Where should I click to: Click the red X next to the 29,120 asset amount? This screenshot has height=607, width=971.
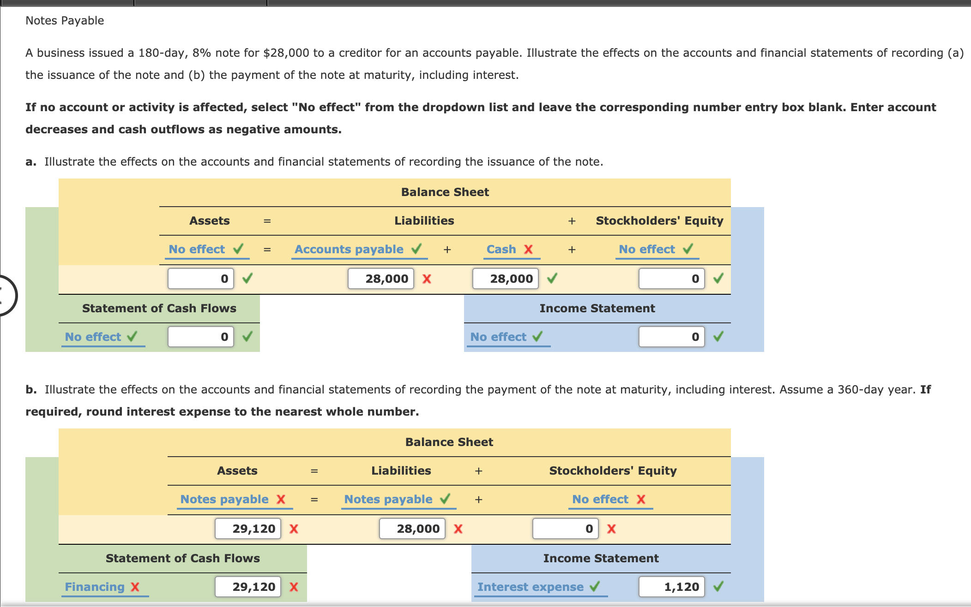pos(293,529)
